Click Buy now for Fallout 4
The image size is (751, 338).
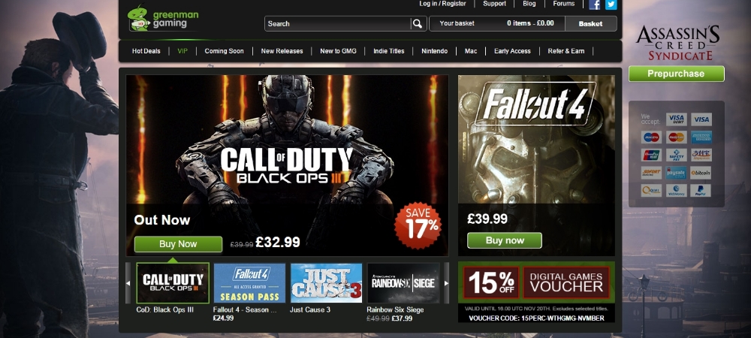505,240
